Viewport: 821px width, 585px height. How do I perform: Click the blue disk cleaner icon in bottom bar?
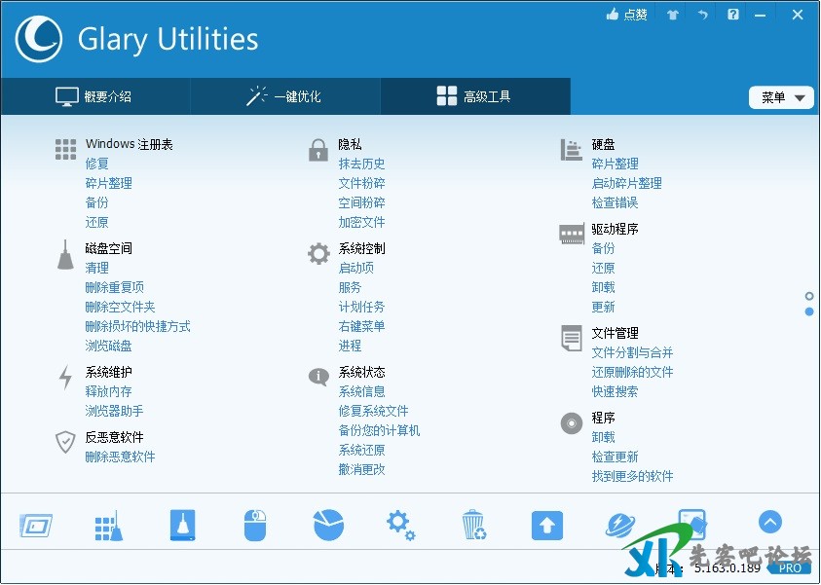coord(182,526)
